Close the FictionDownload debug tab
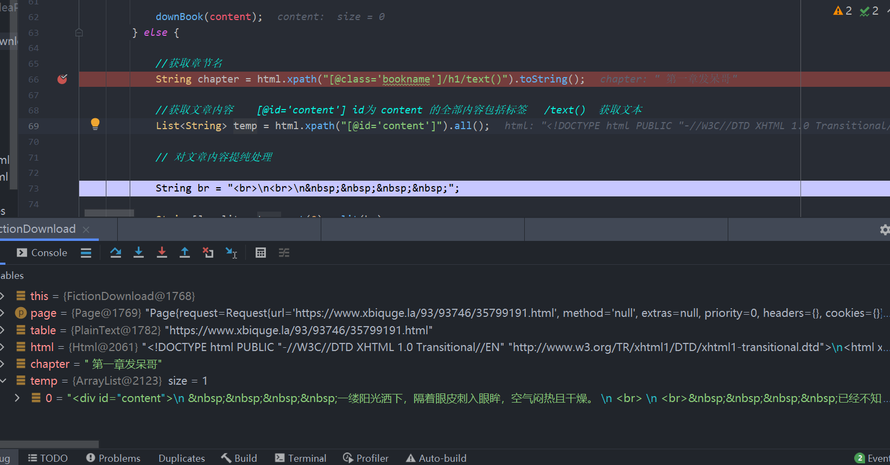Viewport: 890px width, 465px height. (86, 230)
